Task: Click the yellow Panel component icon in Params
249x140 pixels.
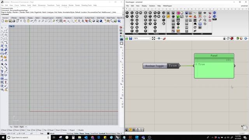Action: coord(168,16)
